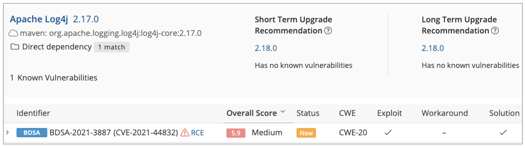
Task: Click the RCE label link
Action: tap(198, 133)
